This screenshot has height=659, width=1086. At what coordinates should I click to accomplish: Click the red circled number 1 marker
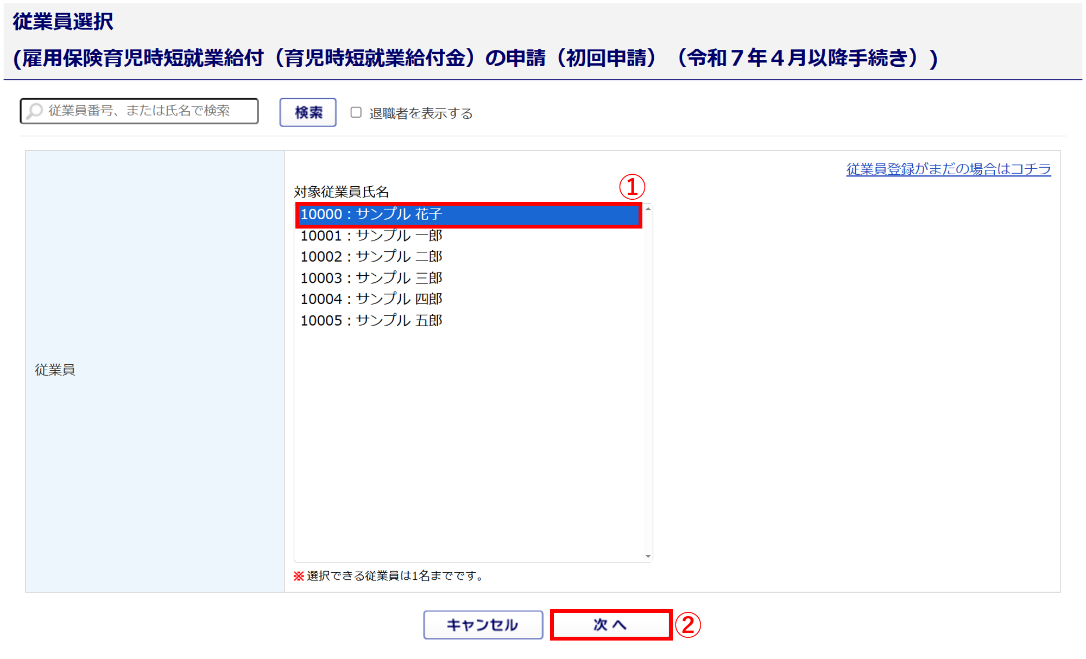coord(632,187)
